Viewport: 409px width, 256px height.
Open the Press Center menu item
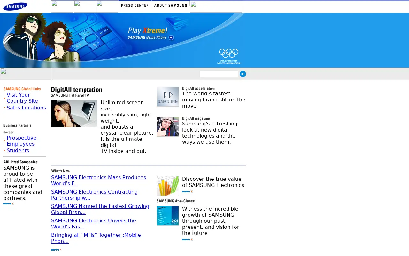coord(135,5)
